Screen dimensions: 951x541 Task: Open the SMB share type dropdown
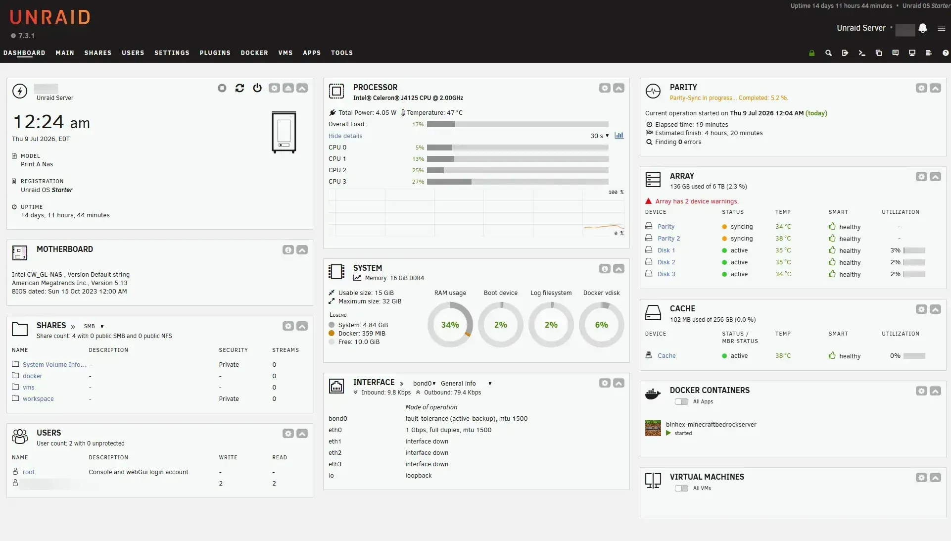click(94, 327)
